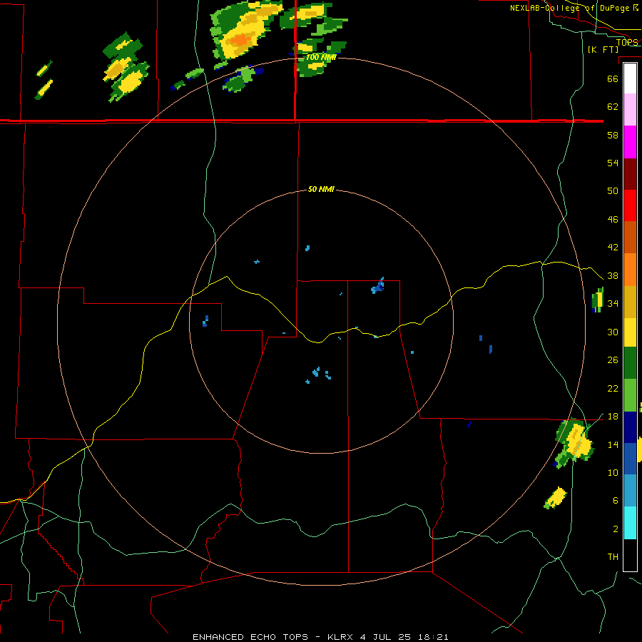Click the '18' legend value

tap(613, 417)
